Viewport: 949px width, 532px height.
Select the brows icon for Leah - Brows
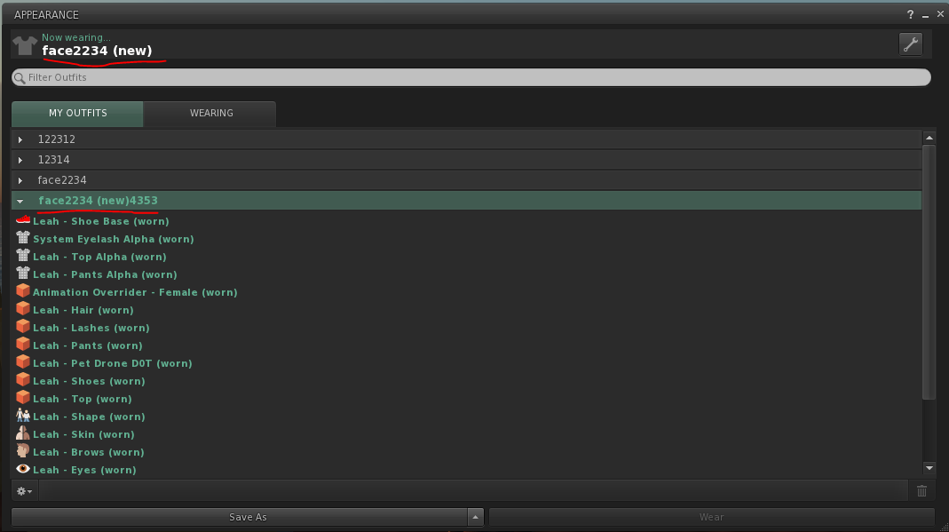[x=22, y=451]
